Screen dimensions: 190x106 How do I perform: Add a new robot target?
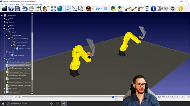pyautogui.click(x=45, y=9)
